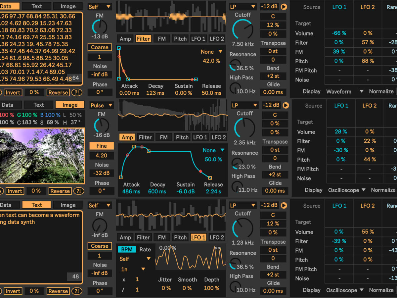Open the Pulse FM source dropdown
This screenshot has width=397, height=298.
coord(102,105)
